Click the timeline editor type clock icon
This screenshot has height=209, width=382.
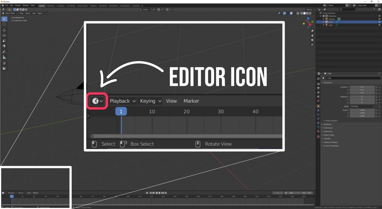[3, 193]
